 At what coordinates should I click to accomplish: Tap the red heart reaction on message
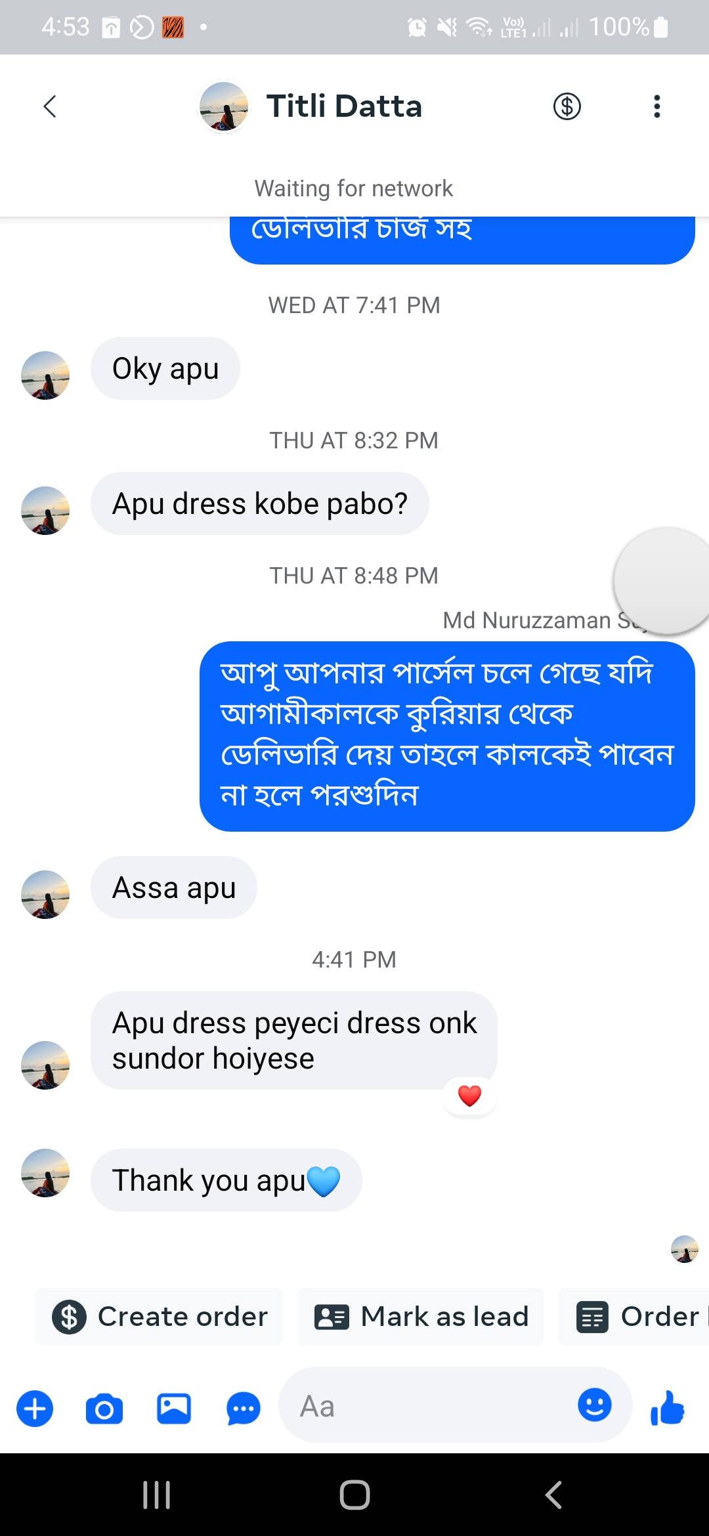point(469,1096)
